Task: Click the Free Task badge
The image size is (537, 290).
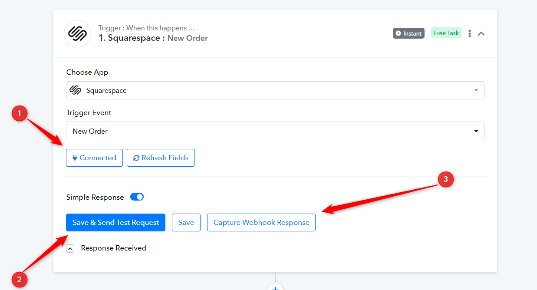Action: click(x=446, y=33)
